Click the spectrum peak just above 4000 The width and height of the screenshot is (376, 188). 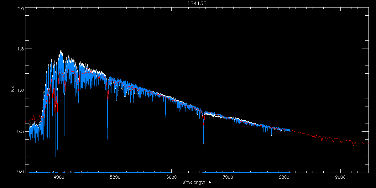[x=60, y=50]
